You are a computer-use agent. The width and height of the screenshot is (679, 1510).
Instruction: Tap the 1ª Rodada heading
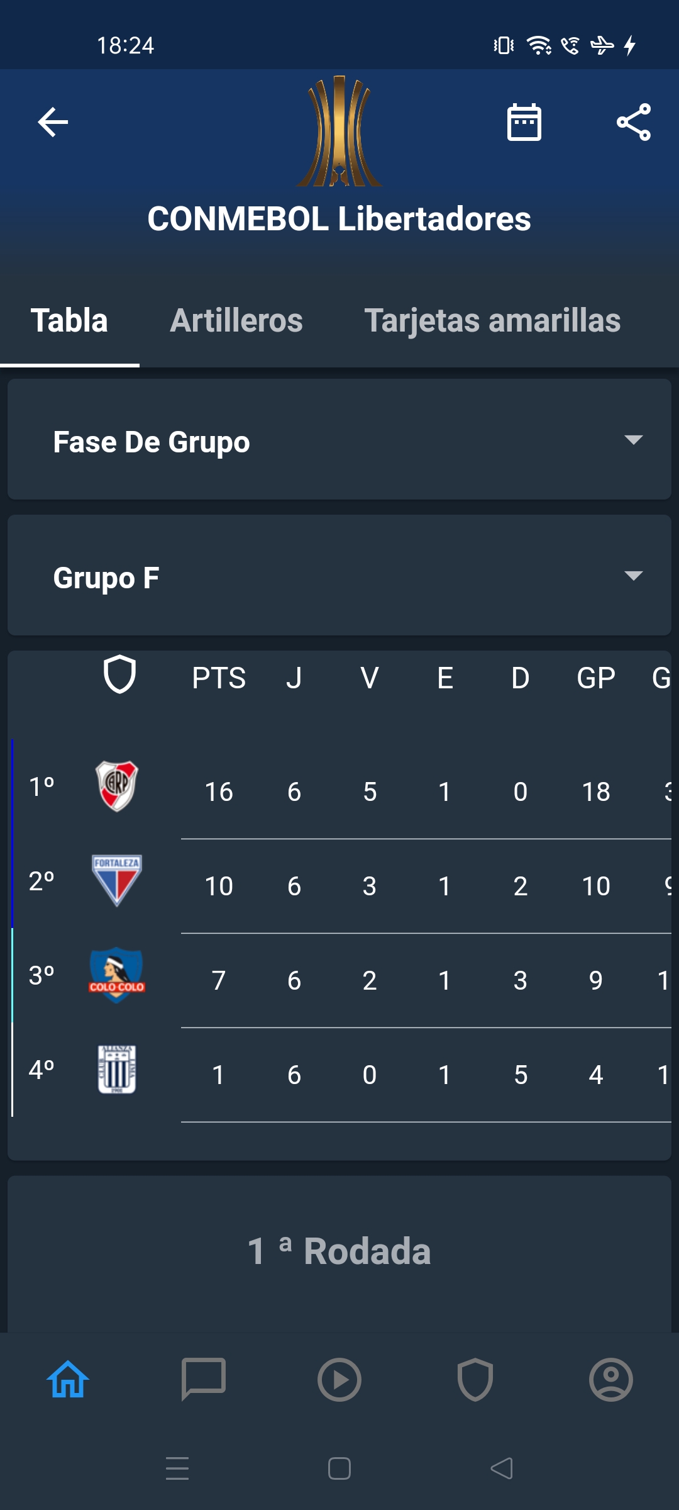pos(339,1251)
